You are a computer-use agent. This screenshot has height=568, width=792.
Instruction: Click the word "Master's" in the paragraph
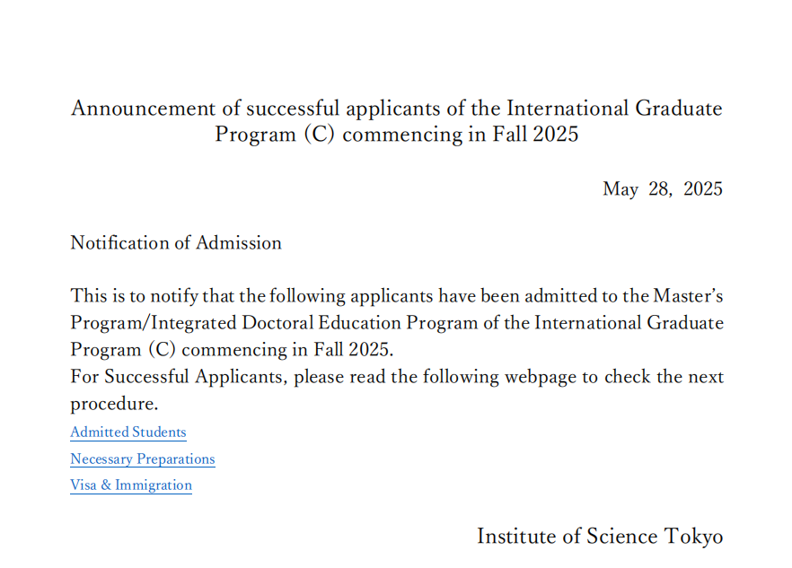(x=688, y=296)
